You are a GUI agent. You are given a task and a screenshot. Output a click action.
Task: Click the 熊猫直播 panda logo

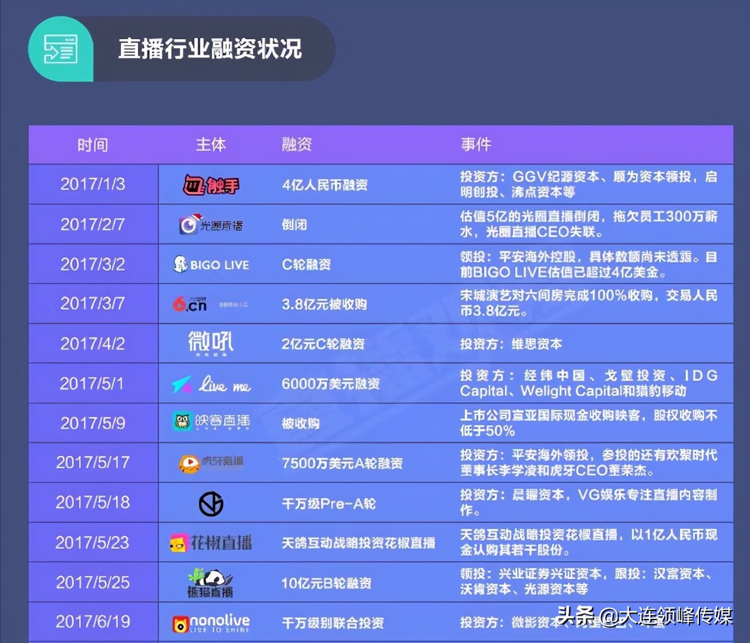tap(210, 583)
